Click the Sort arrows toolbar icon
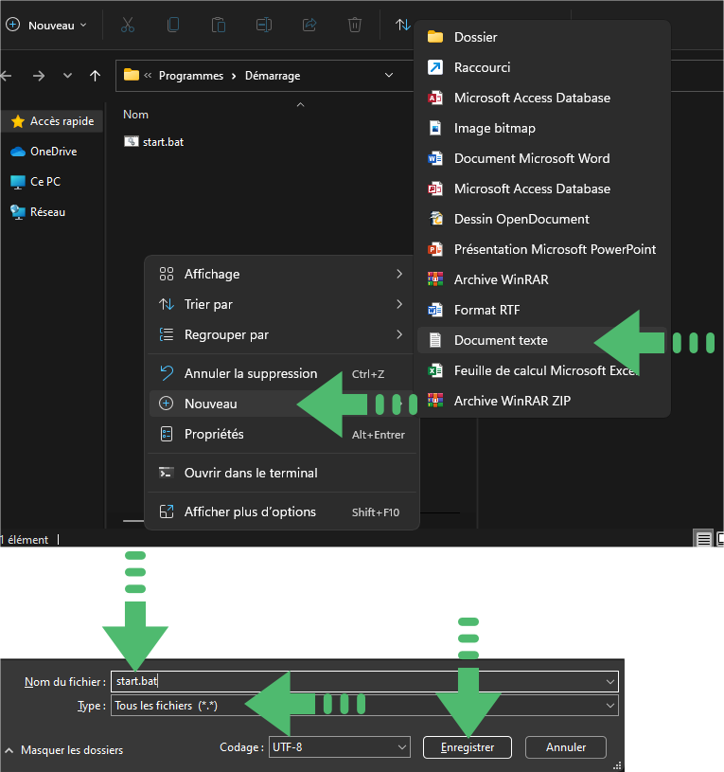 (x=403, y=25)
